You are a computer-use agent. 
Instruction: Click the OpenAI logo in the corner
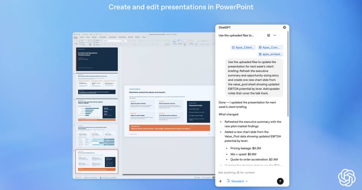point(347,178)
